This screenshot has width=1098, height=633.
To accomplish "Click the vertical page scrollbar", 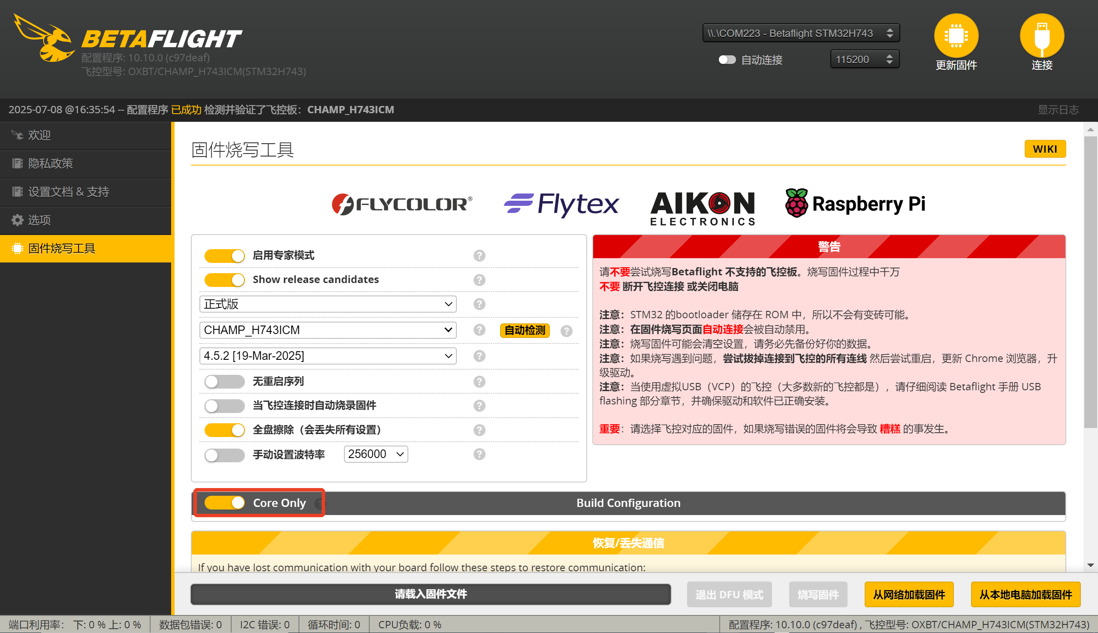I will 1090,283.
